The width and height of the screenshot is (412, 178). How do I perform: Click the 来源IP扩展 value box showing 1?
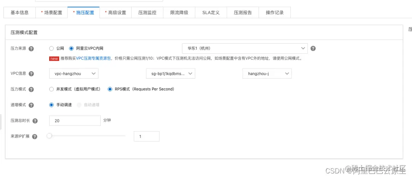146,136
